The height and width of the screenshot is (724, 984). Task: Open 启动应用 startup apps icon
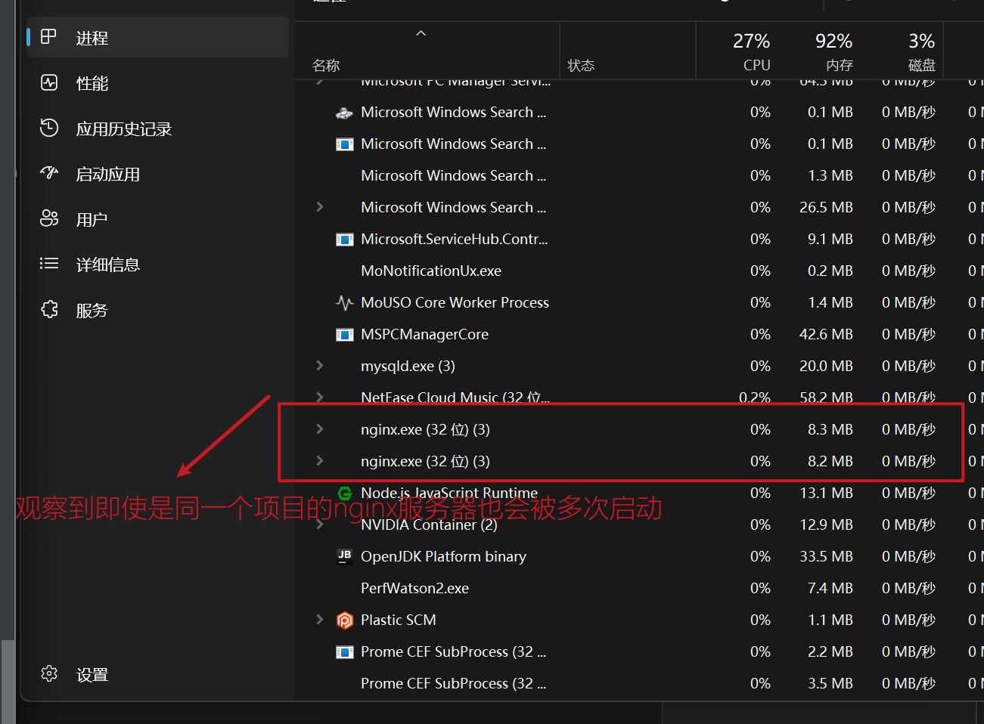(48, 173)
